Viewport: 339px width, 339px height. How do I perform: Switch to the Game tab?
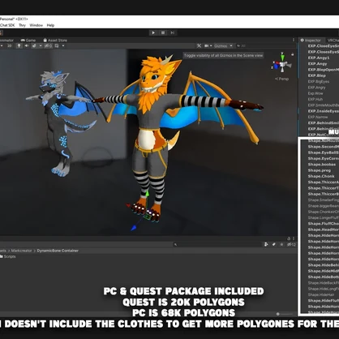(x=28, y=41)
